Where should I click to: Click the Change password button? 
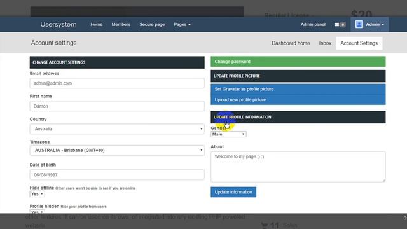[x=298, y=62]
